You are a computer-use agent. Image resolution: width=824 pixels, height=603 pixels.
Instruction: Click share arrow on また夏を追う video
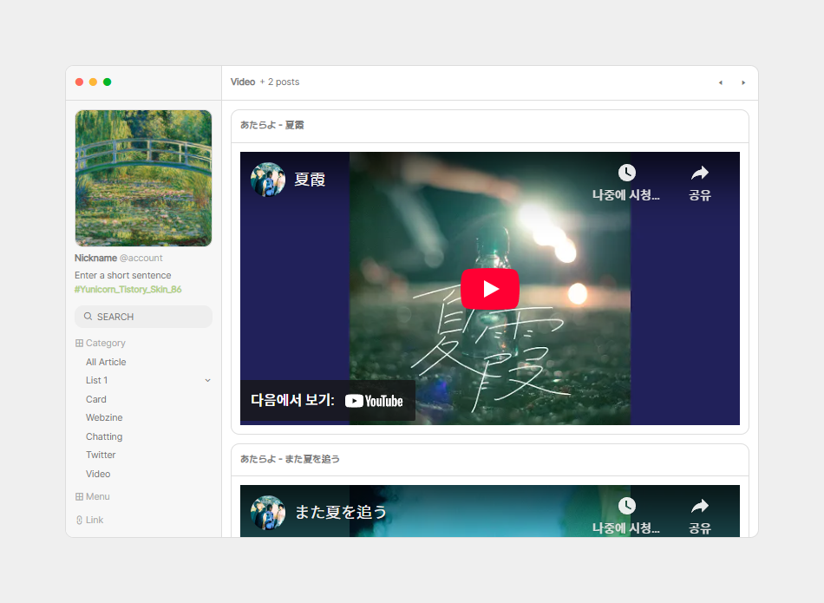pyautogui.click(x=699, y=506)
